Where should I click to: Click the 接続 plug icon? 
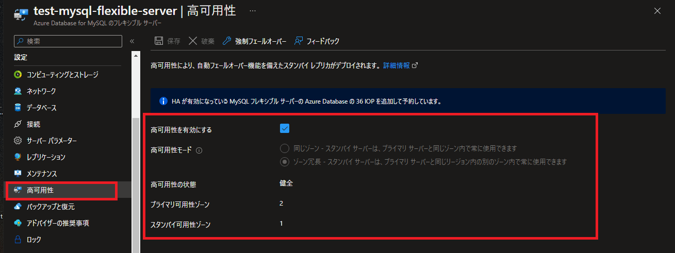tap(18, 124)
